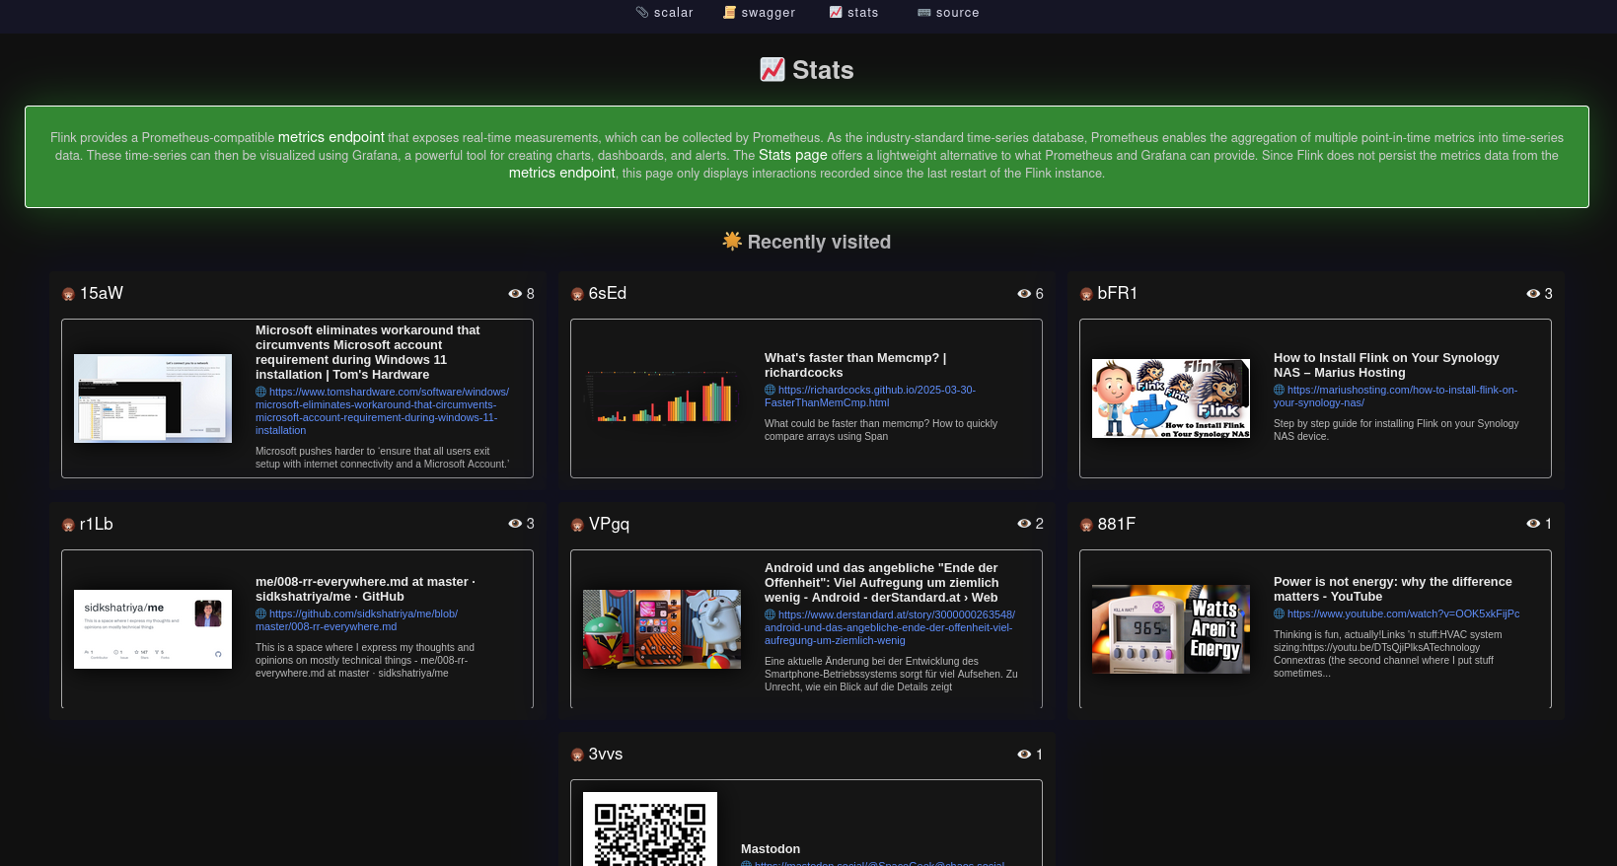The image size is (1617, 866).
Task: Click the Windows 11 installation thumbnail
Action: pyautogui.click(x=153, y=398)
